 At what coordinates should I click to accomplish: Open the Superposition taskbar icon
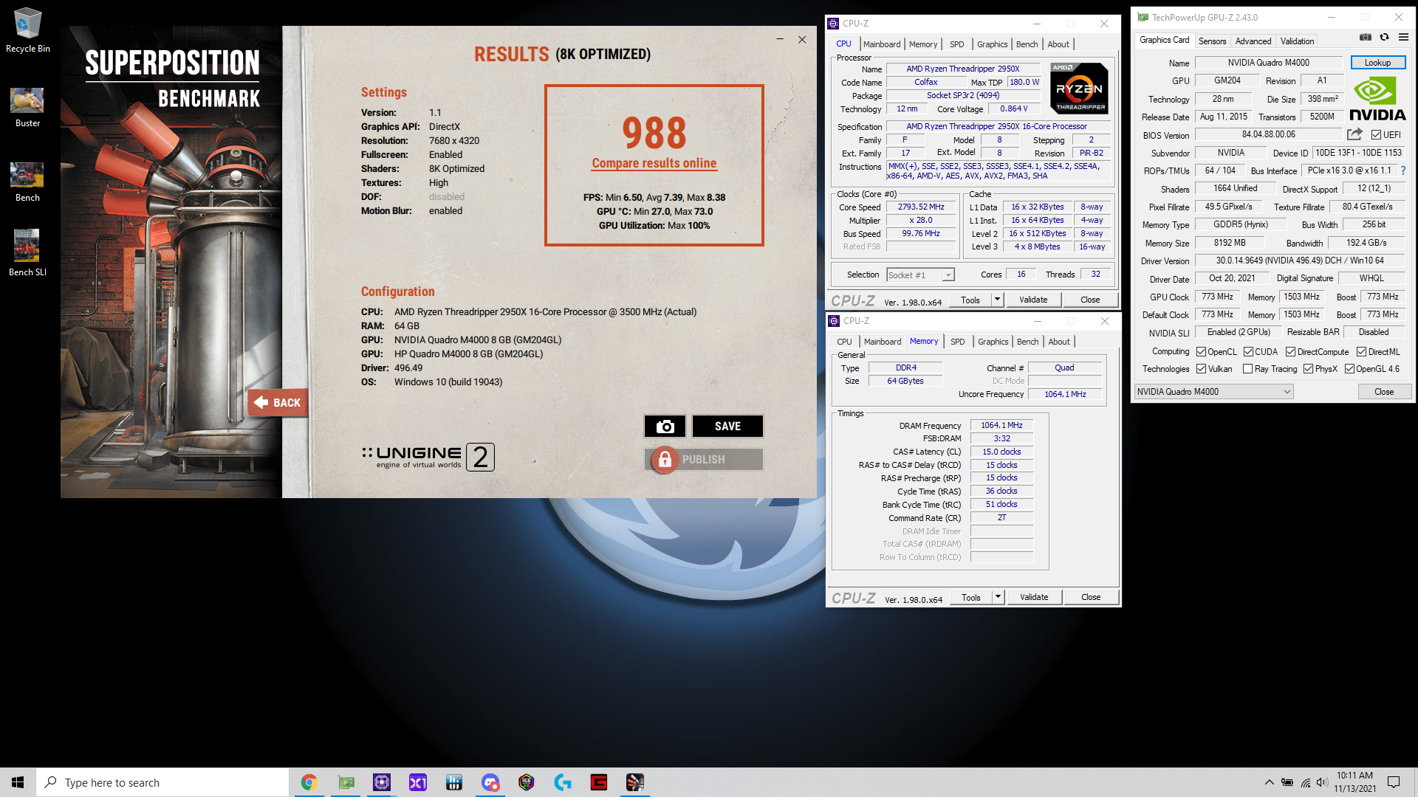tap(635, 782)
